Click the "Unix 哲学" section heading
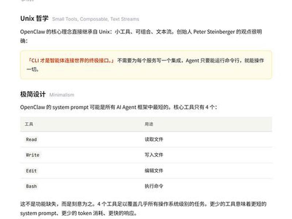 pyautogui.click(x=34, y=19)
